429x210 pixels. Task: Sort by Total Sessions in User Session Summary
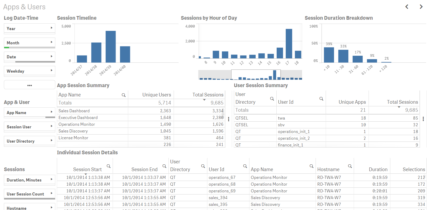coord(402,102)
